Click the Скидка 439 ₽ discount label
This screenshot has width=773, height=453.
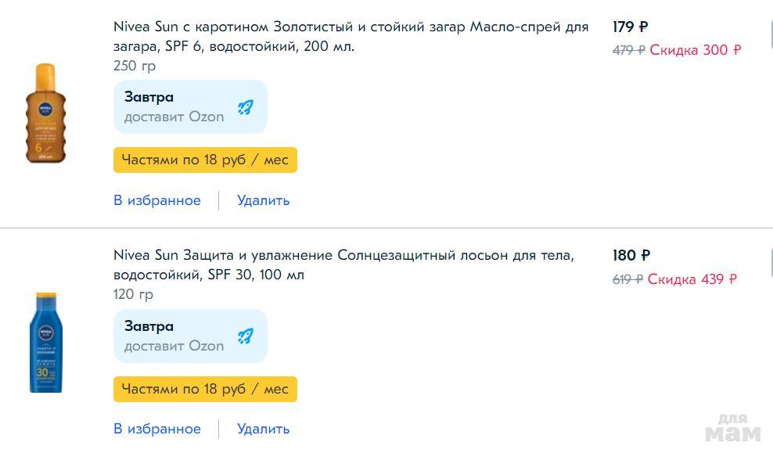[692, 279]
